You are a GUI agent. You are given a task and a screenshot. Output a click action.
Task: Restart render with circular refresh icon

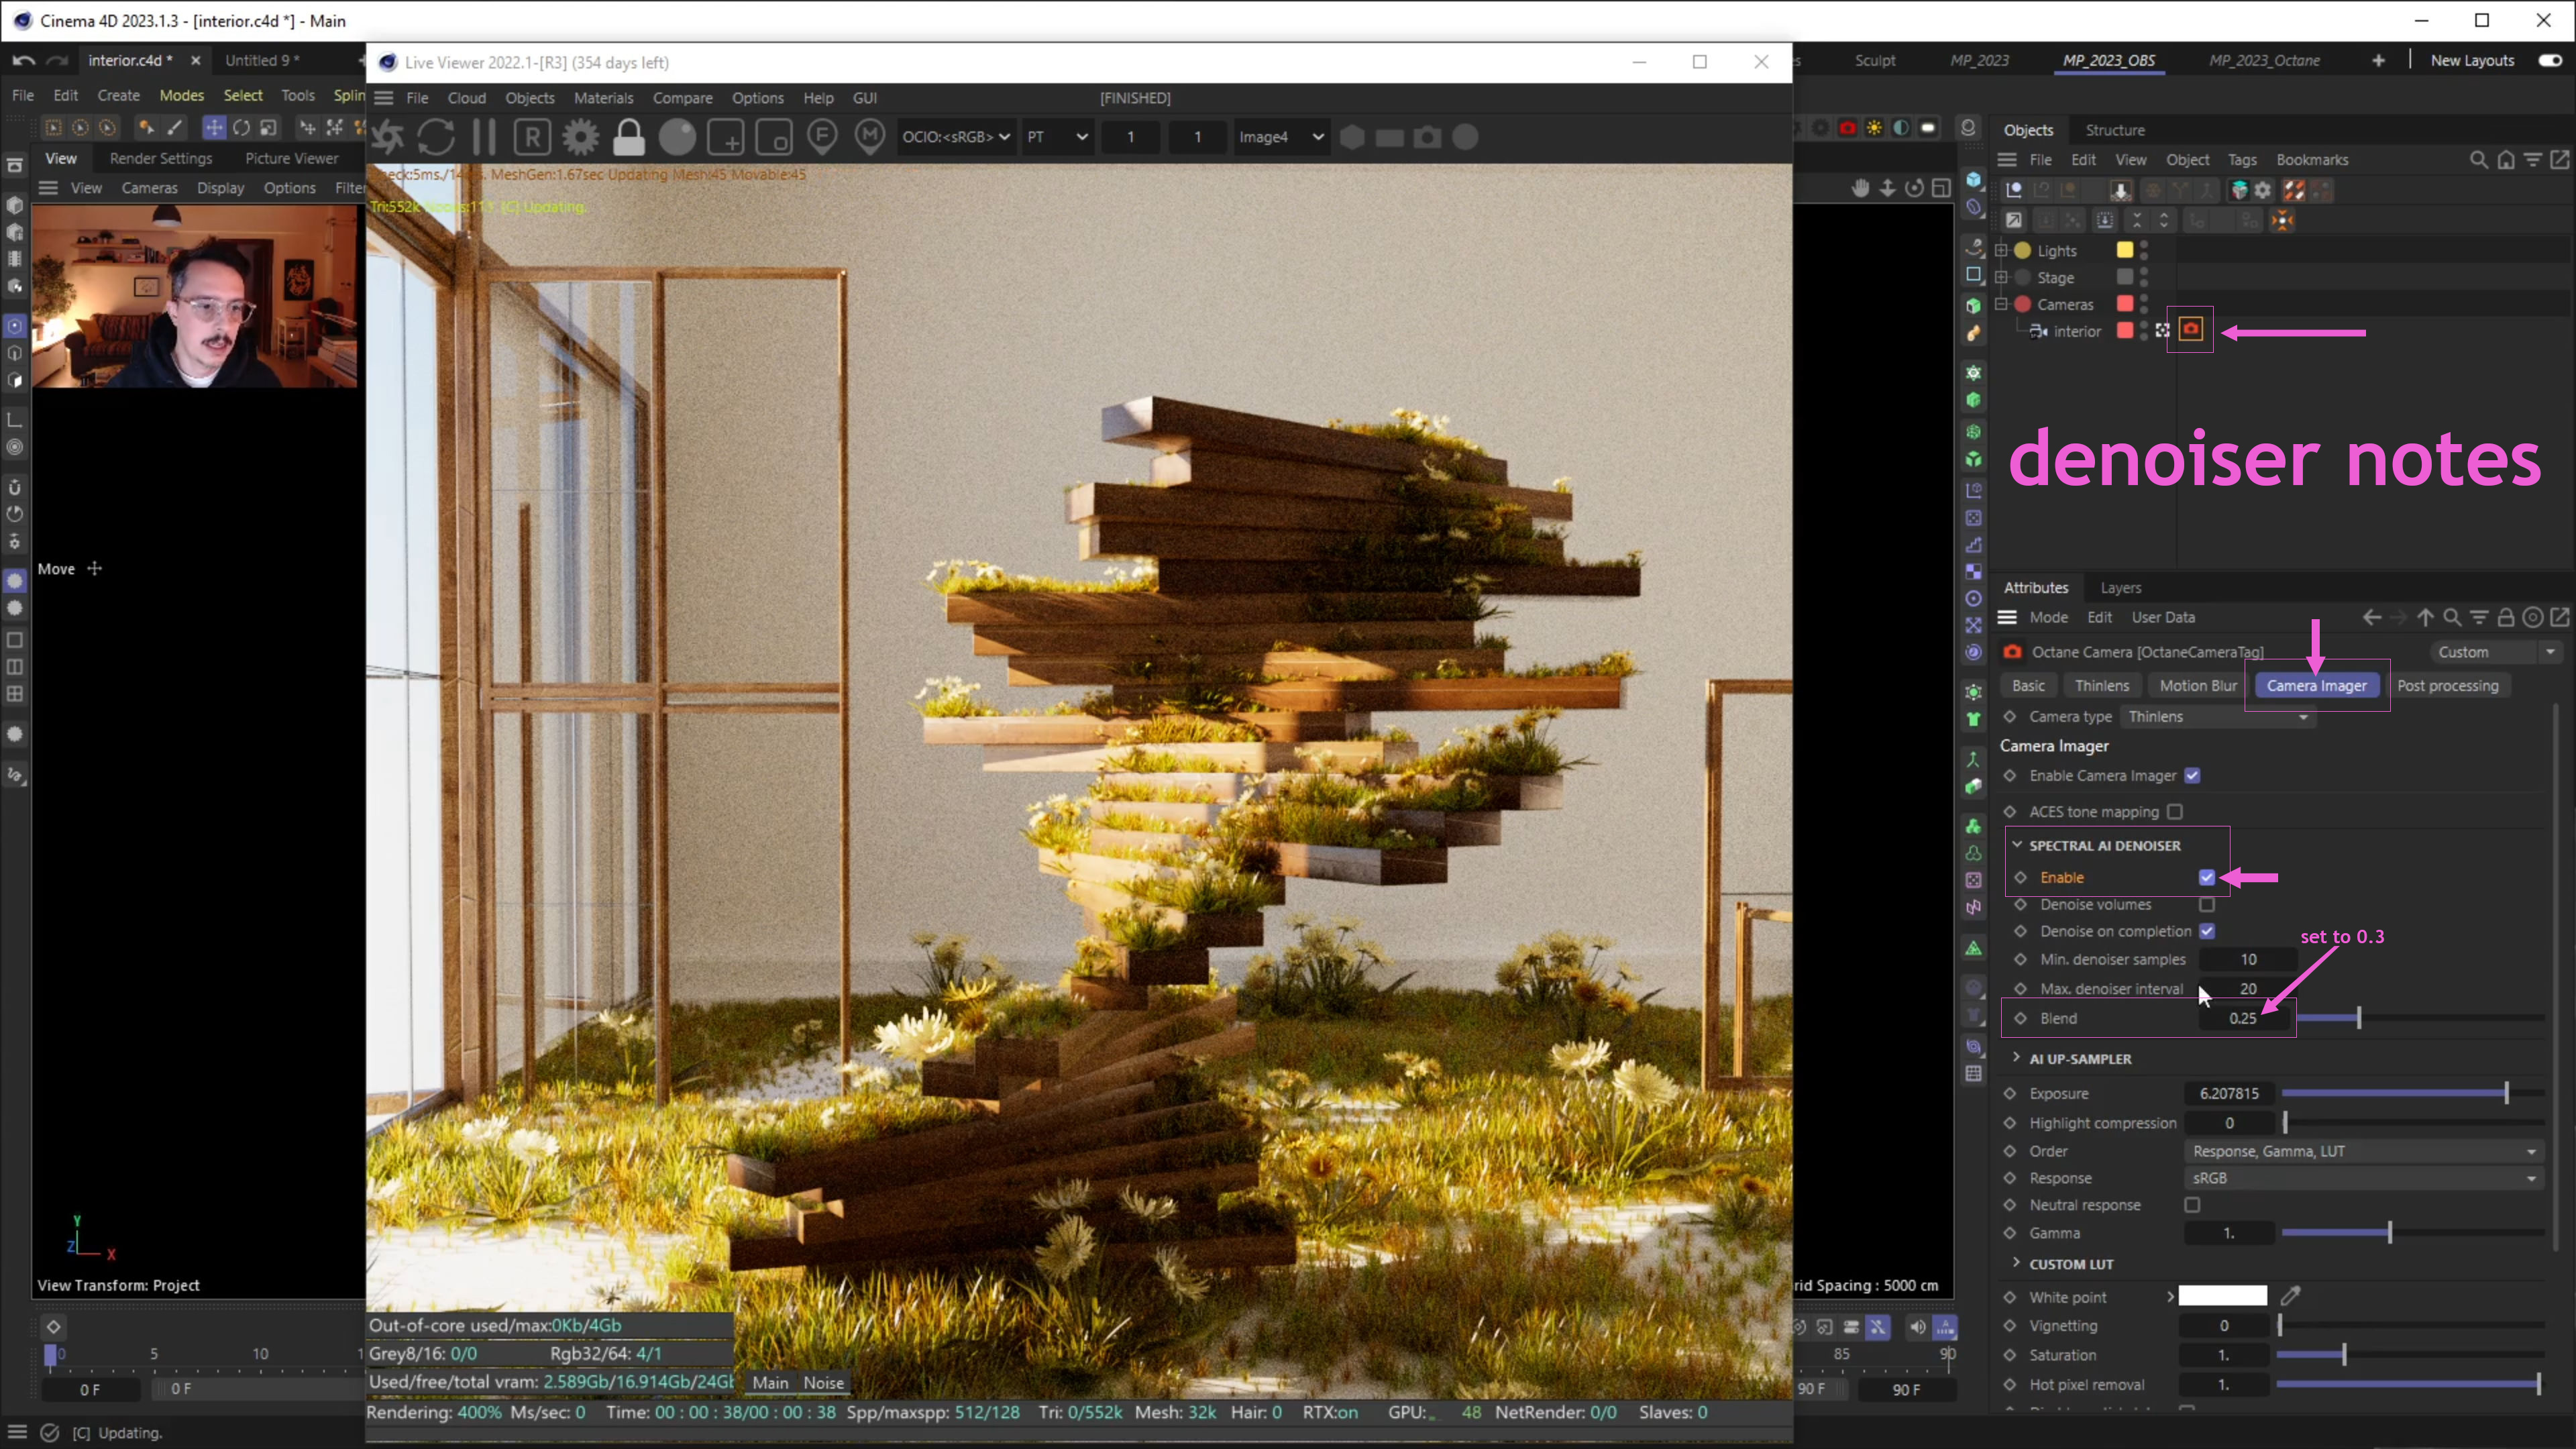(436, 137)
